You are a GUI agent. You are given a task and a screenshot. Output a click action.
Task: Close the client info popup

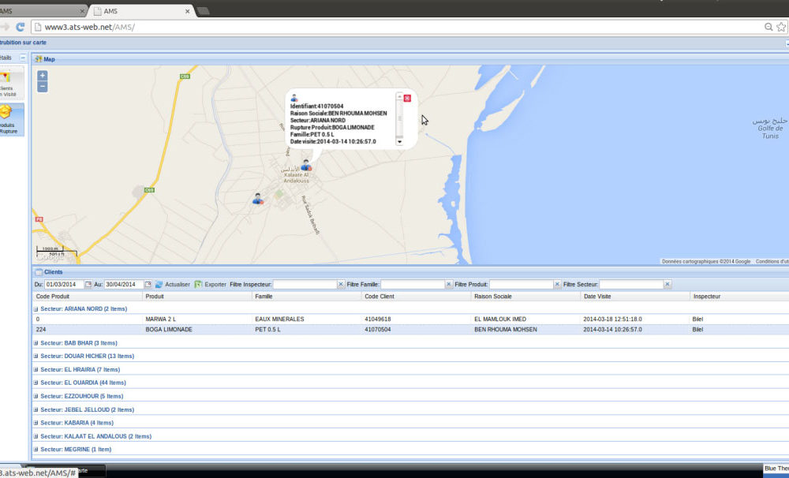click(x=407, y=98)
